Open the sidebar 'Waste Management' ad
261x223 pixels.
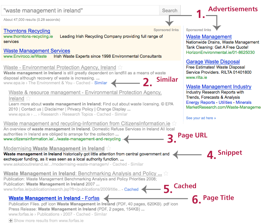pyautogui.click(x=209, y=37)
